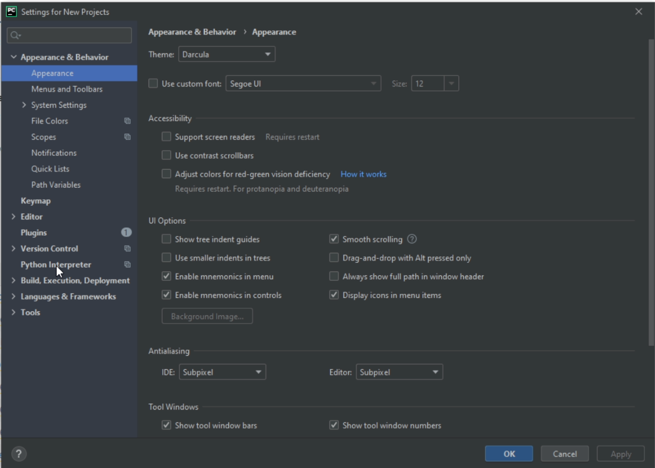Toggle Use smaller indents in trees
655x468 pixels.
[166, 257]
